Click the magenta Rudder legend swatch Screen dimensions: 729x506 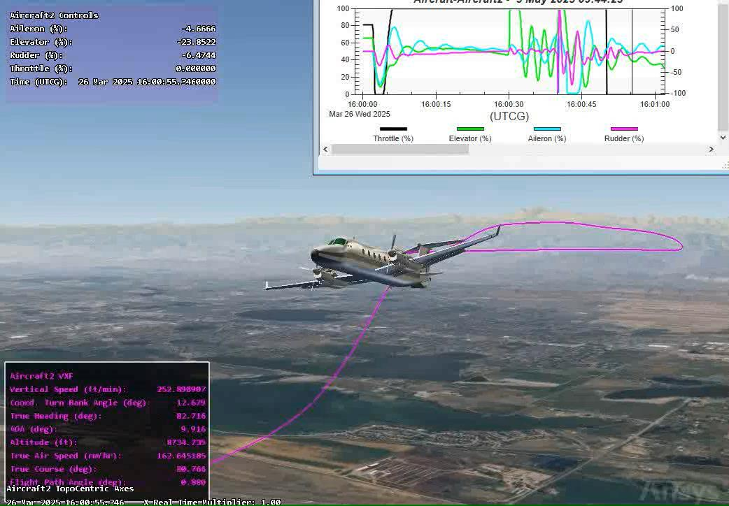point(624,129)
